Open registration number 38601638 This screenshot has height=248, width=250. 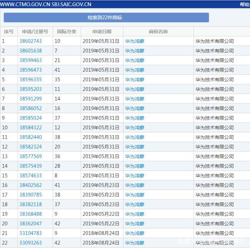[30, 51]
